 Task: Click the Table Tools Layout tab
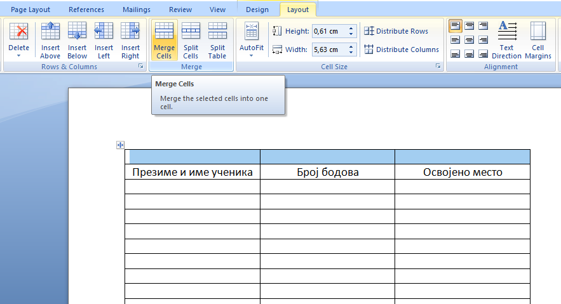pos(298,10)
